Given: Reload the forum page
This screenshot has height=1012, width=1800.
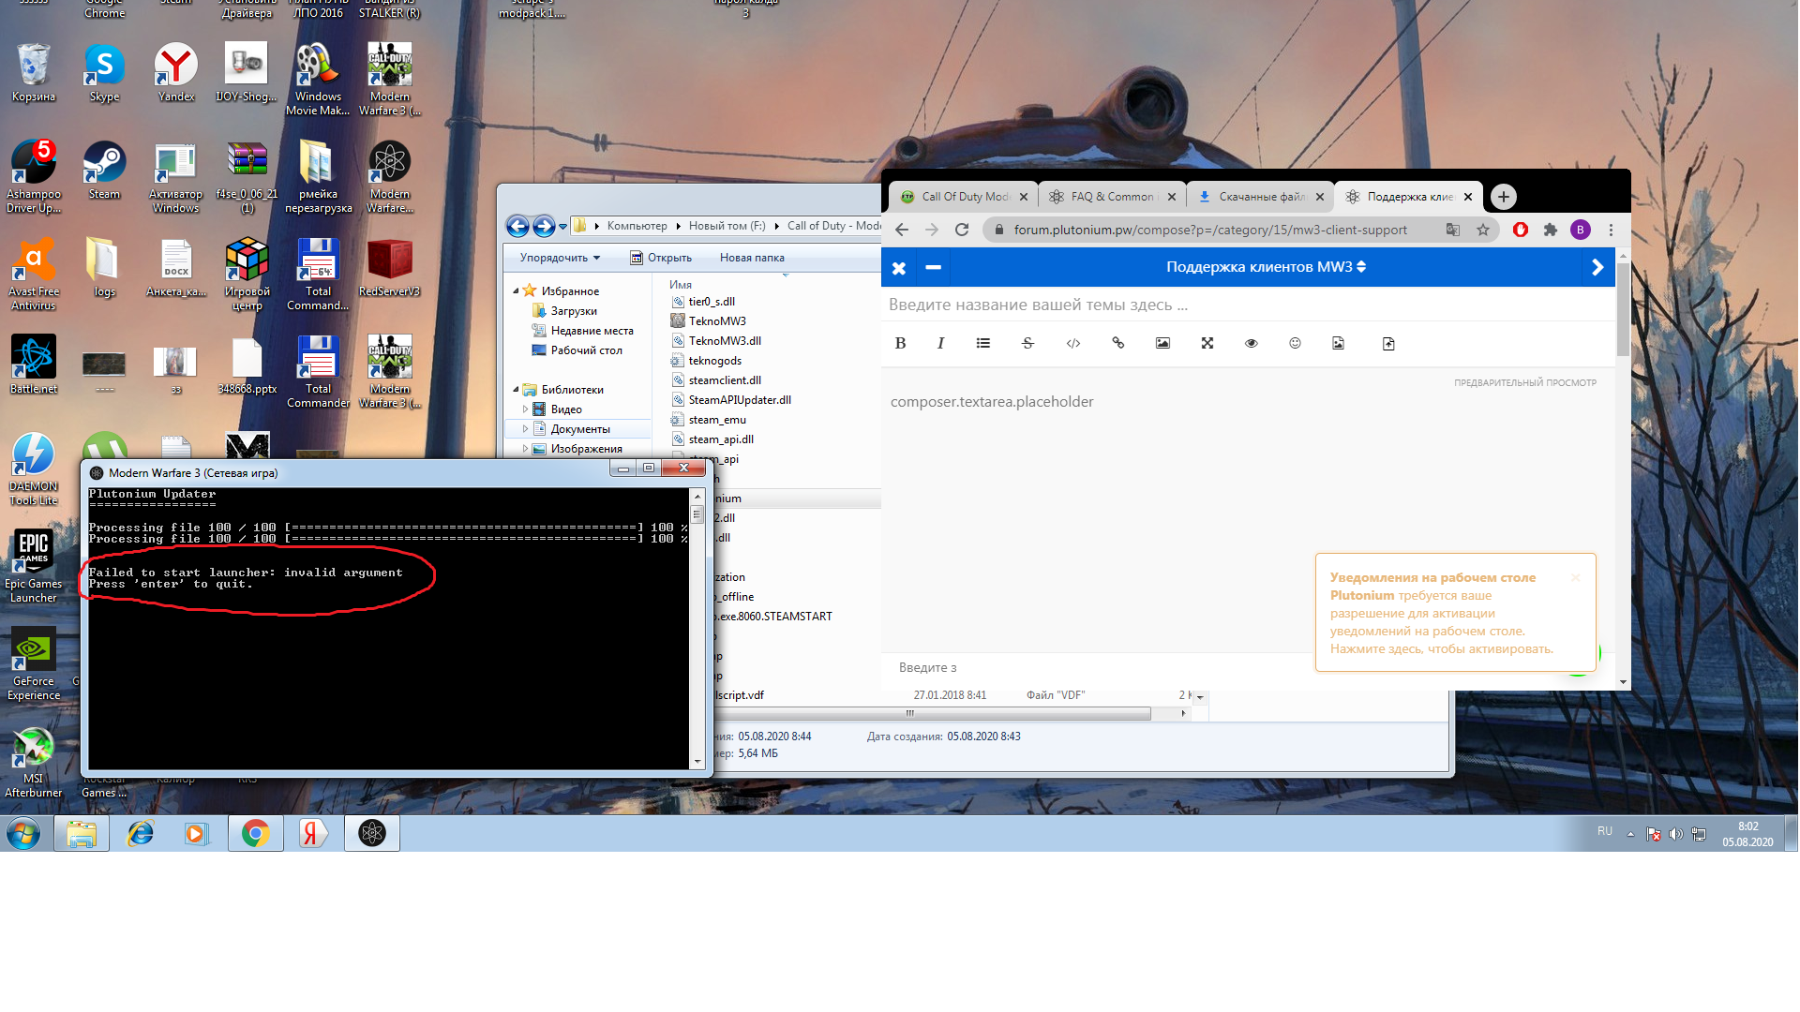Looking at the screenshot, I should pyautogui.click(x=962, y=230).
